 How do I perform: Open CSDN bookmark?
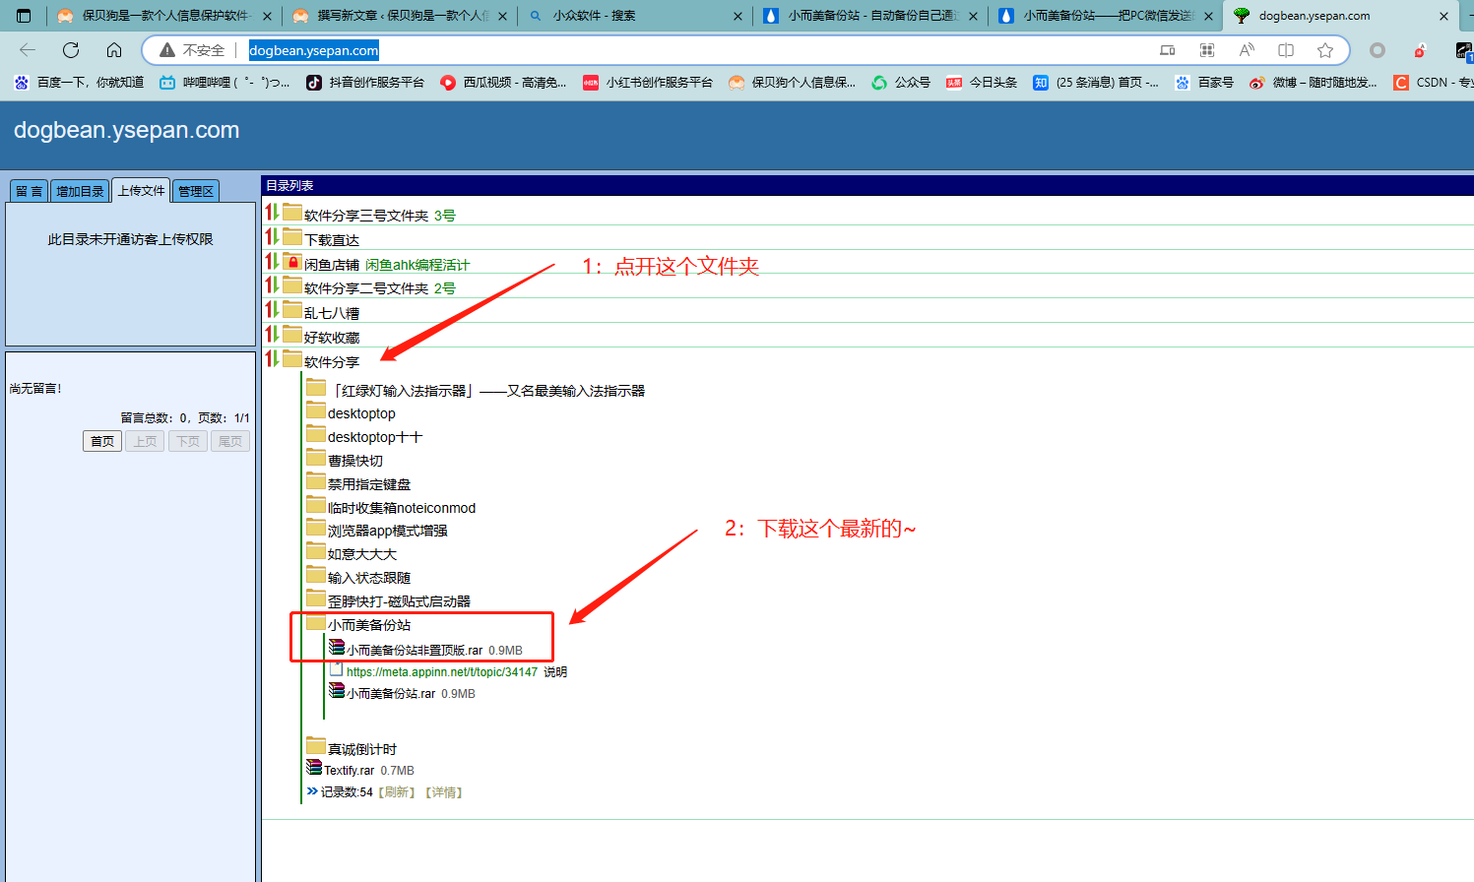(x=1434, y=83)
